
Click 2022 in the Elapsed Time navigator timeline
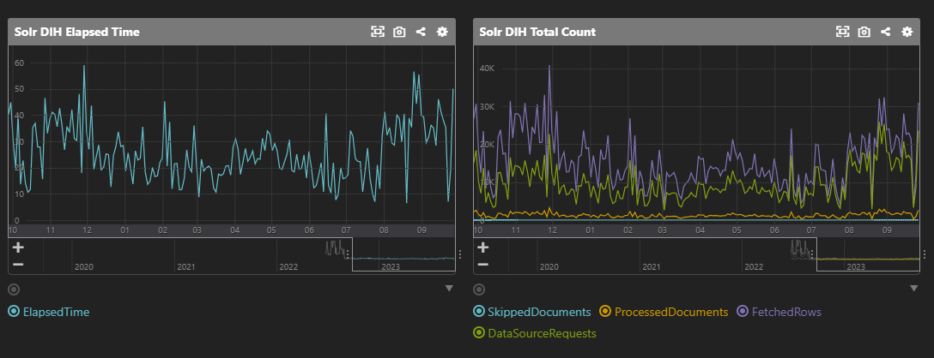[x=288, y=267]
